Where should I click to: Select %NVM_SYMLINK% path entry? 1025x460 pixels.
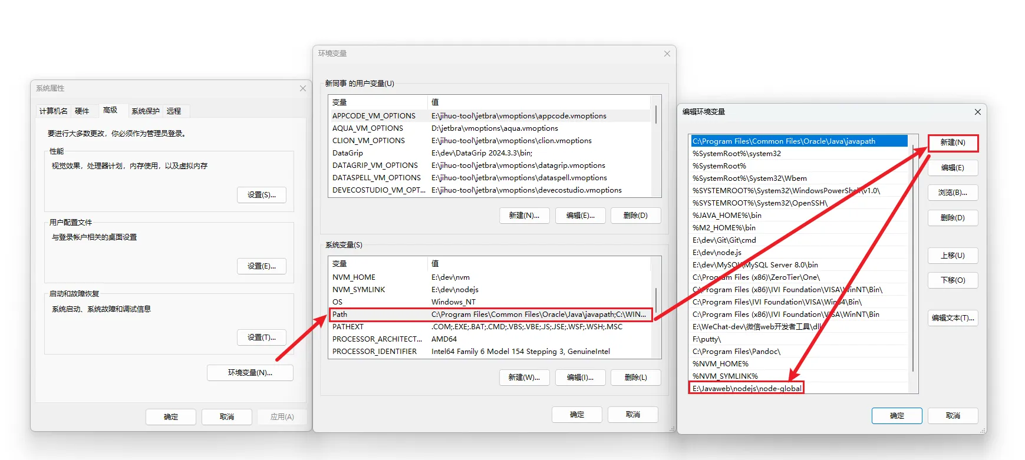coord(799,376)
